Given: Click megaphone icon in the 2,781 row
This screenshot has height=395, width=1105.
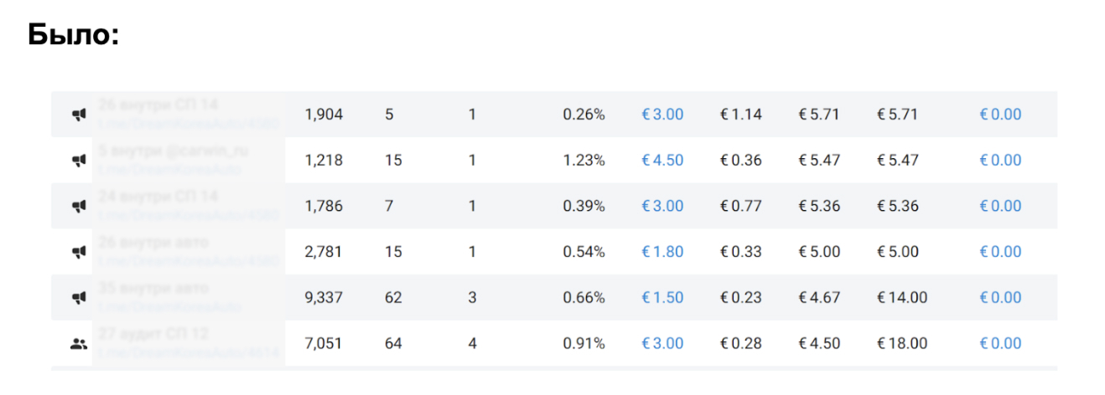Looking at the screenshot, I should tap(79, 252).
